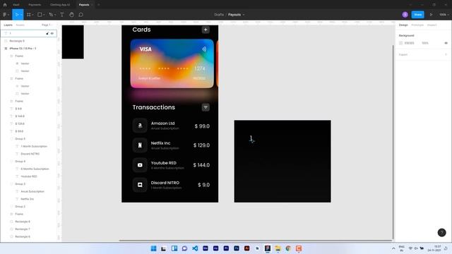The image size is (452, 254).
Task: Toggle visibility eye of selected layer
Action: [x=52, y=33]
